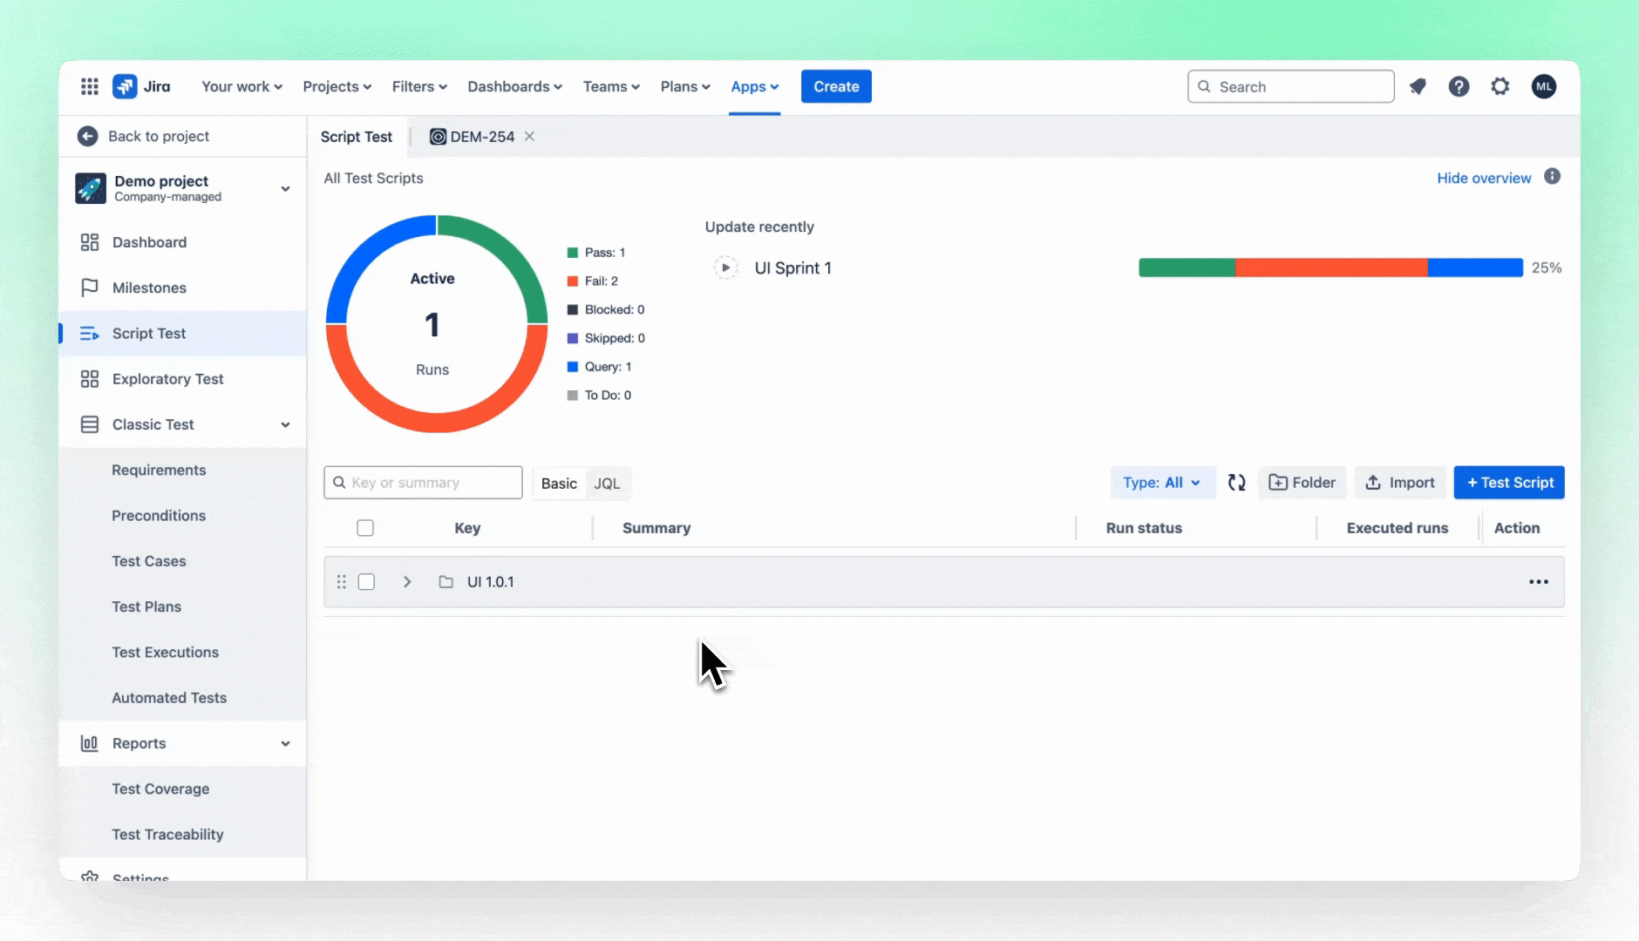Check the checkbox for UI 1.0.1 row
The height and width of the screenshot is (941, 1639).
coord(367,581)
